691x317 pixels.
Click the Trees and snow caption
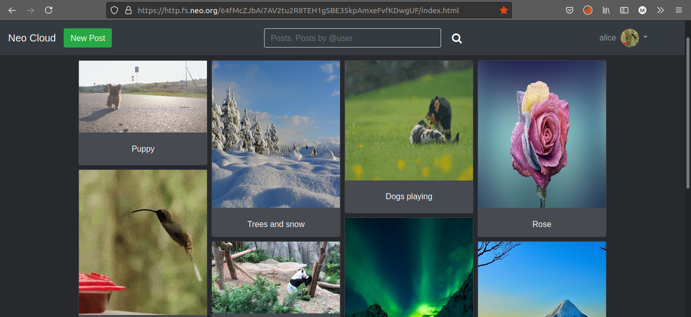click(x=276, y=224)
